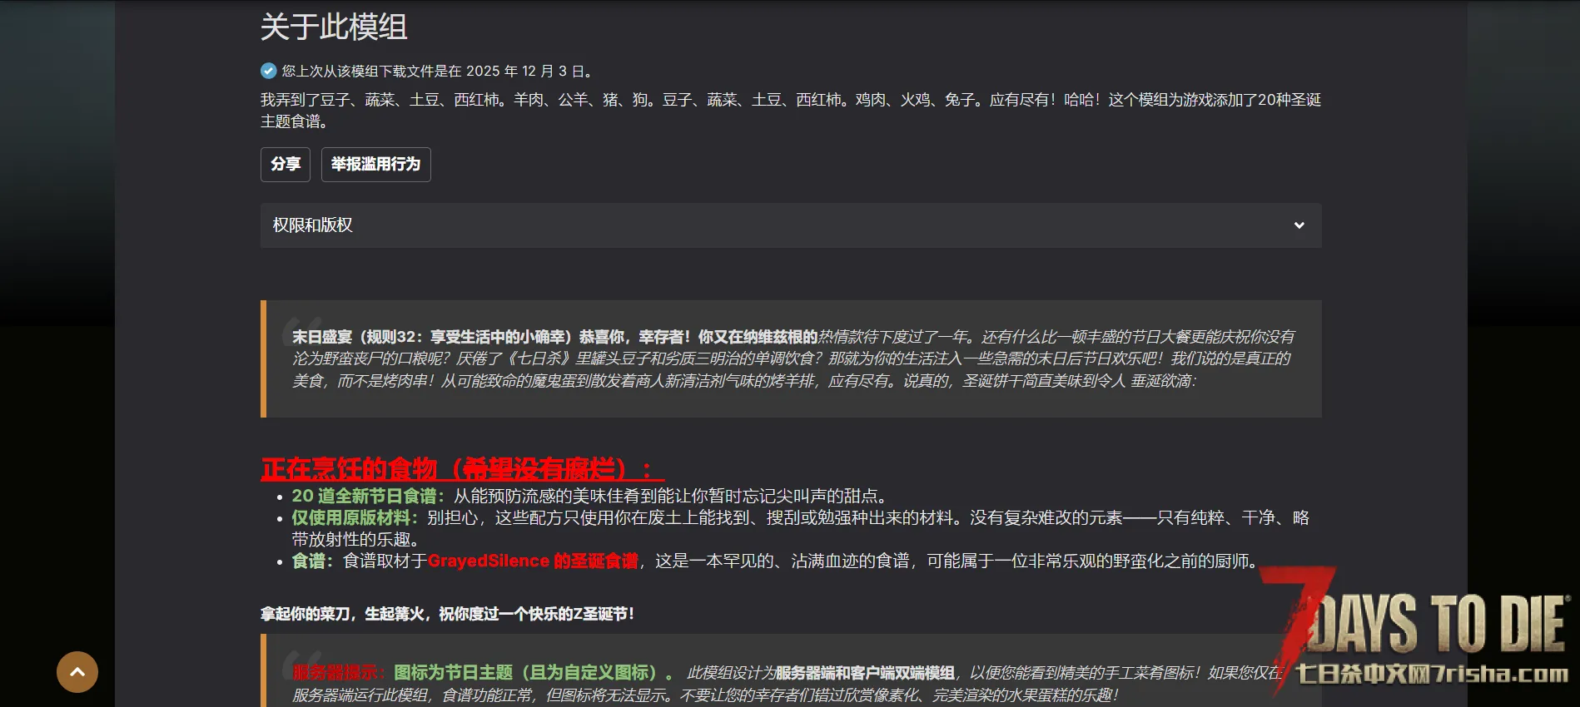The height and width of the screenshot is (707, 1580).
Task: Click the 关于此模组 section heading
Action: point(334,27)
